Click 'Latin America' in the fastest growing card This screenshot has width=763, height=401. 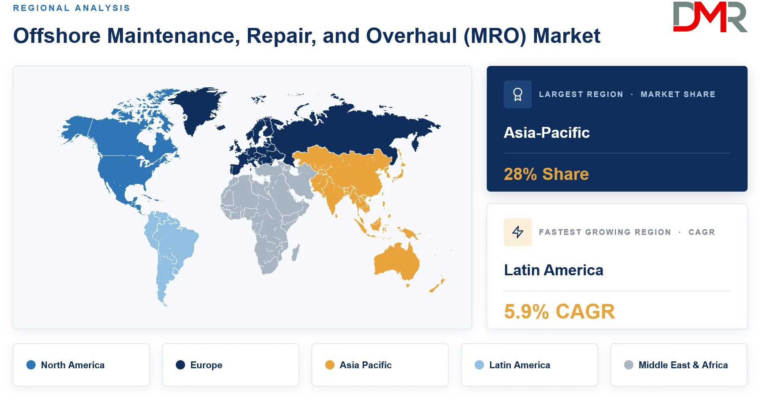click(x=553, y=270)
